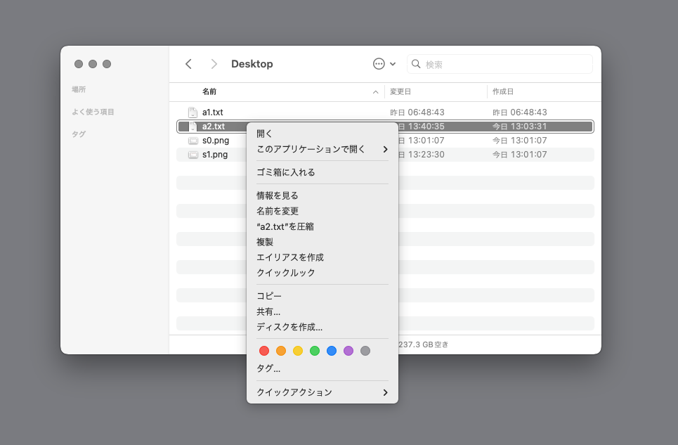Image resolution: width=678 pixels, height=445 pixels.
Task: Click the forward navigation arrow
Action: (x=214, y=64)
